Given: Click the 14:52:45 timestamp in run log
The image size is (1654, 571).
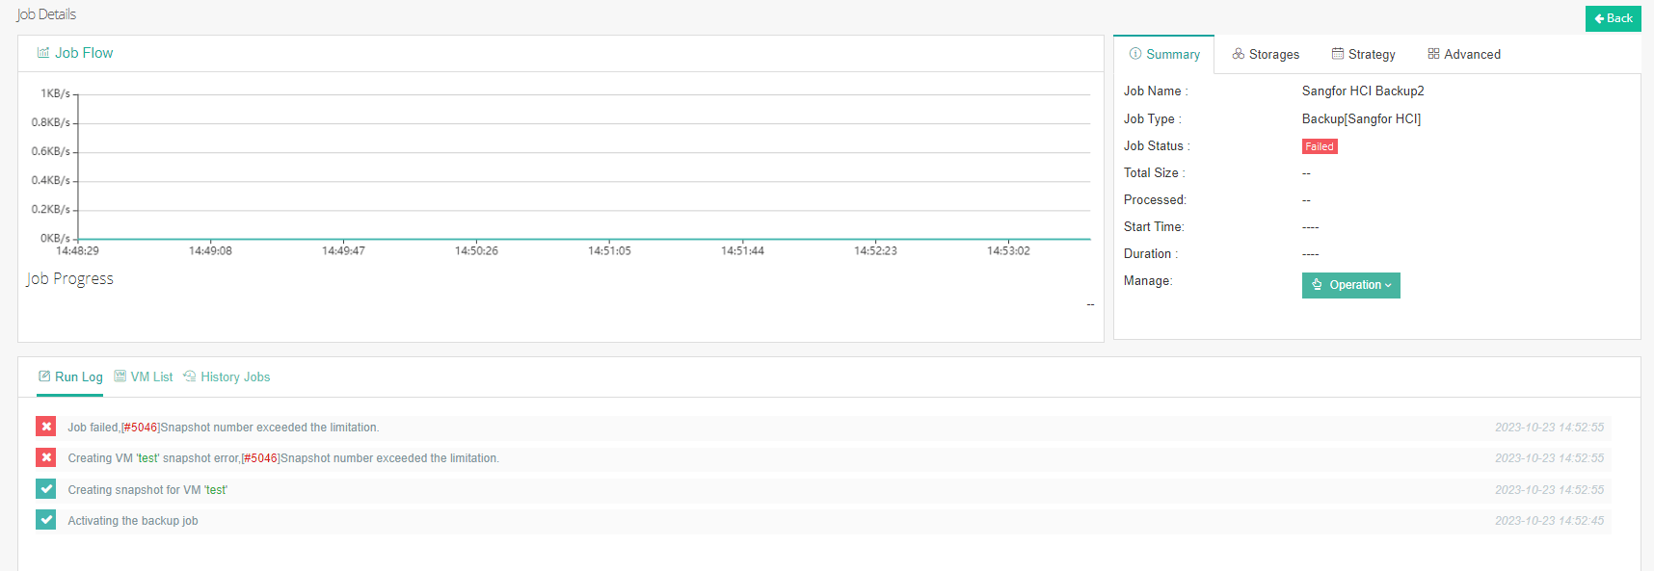Looking at the screenshot, I should pos(1550,521).
